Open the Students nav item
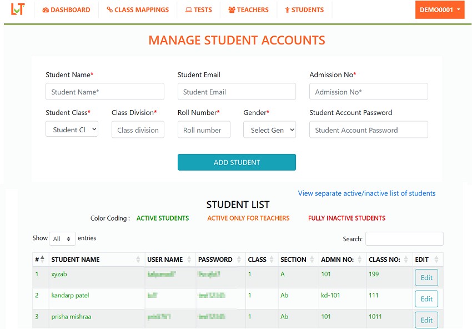This screenshot has height=329, width=472. (304, 10)
